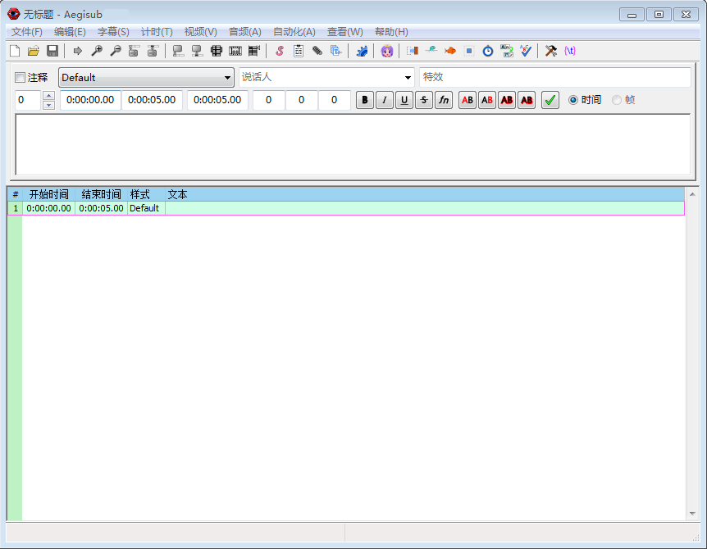The width and height of the screenshot is (707, 549).
Task: Open Timing Post-Processor clock icon
Action: pos(488,51)
